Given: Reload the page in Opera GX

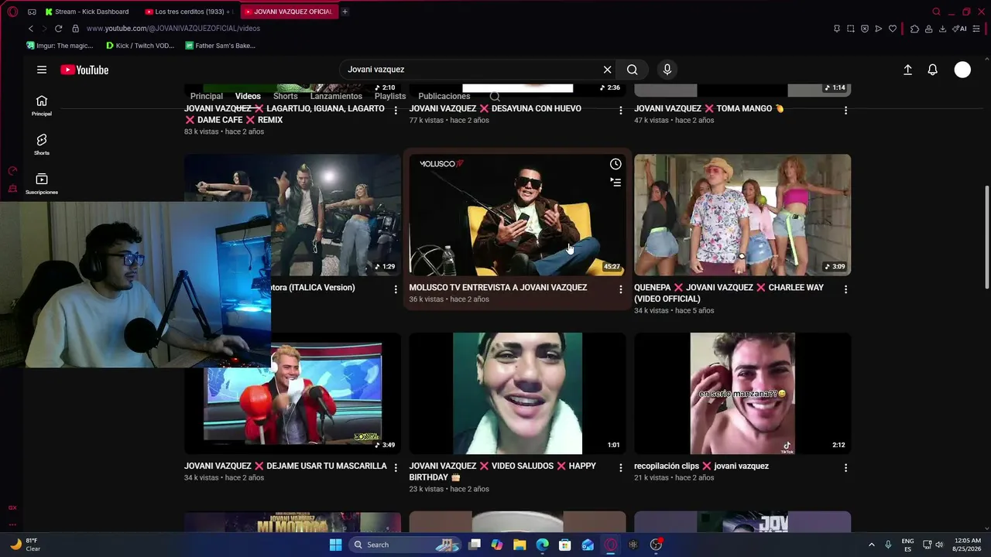Looking at the screenshot, I should (x=58, y=29).
